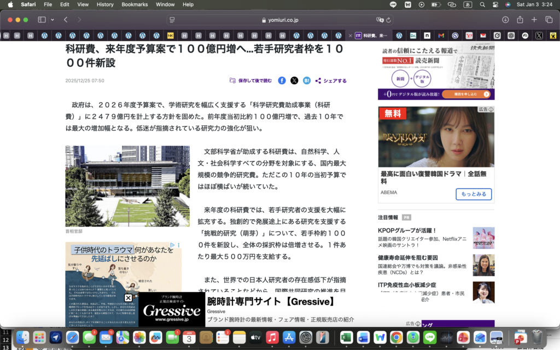
Task: Click もっとみる in the ABEMA ad
Action: (474, 194)
